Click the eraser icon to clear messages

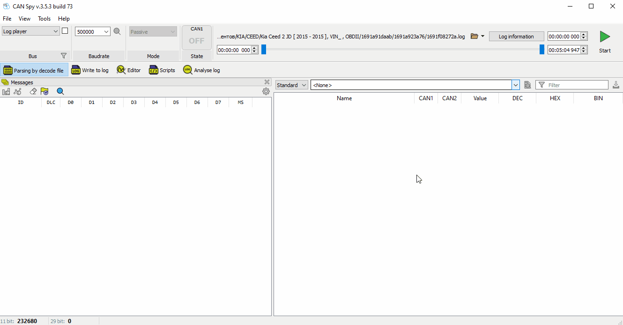coord(33,92)
